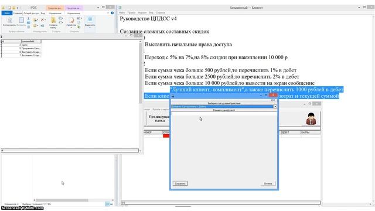
Task: Click Notepad document icon in title bar
Action: coord(120,8)
